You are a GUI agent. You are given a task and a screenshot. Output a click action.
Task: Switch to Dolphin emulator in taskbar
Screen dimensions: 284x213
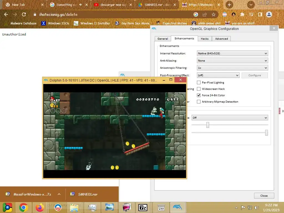point(177,207)
